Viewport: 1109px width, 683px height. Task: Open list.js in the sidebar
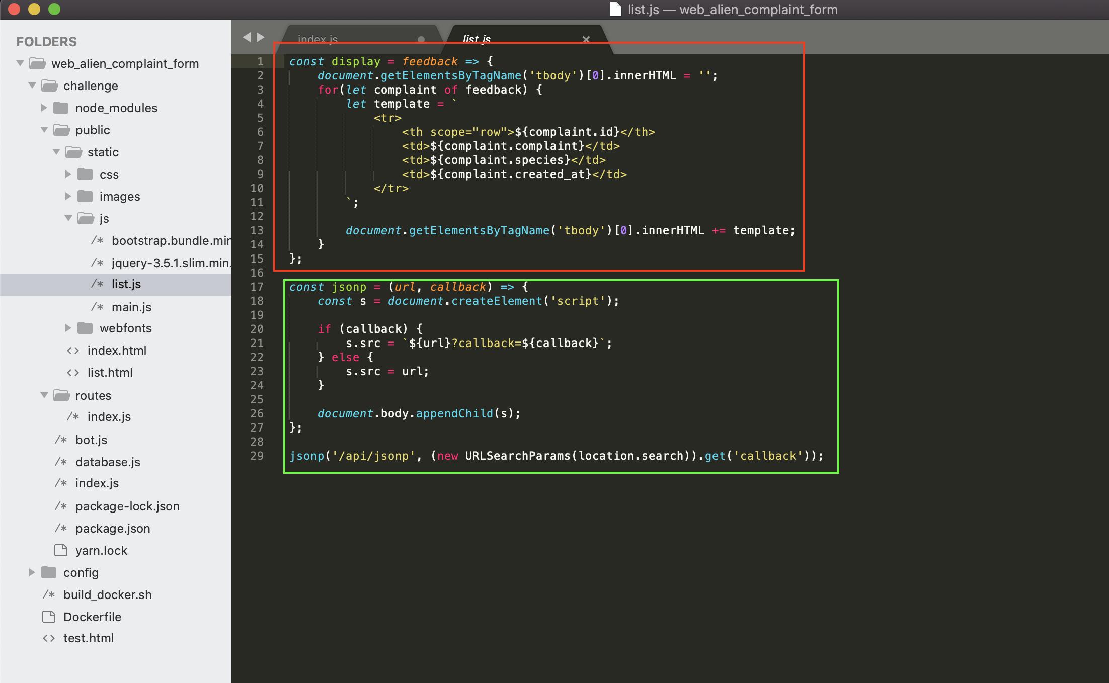click(x=126, y=284)
